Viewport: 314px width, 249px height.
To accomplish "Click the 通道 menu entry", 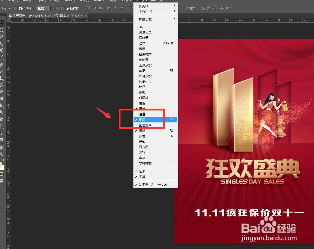I will [x=155, y=114].
